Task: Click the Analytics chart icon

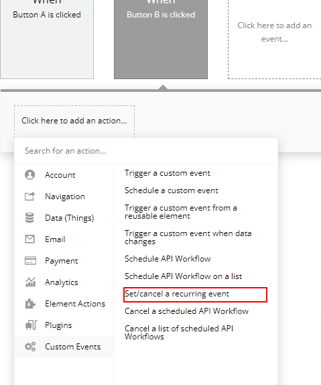Action: pos(30,282)
